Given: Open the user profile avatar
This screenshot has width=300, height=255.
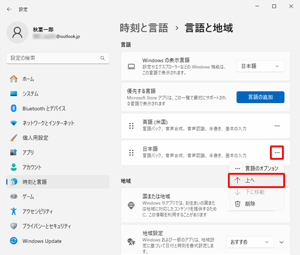Looking at the screenshot, I should (17, 32).
